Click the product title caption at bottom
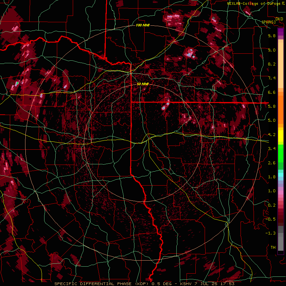 pyautogui.click(x=144, y=284)
